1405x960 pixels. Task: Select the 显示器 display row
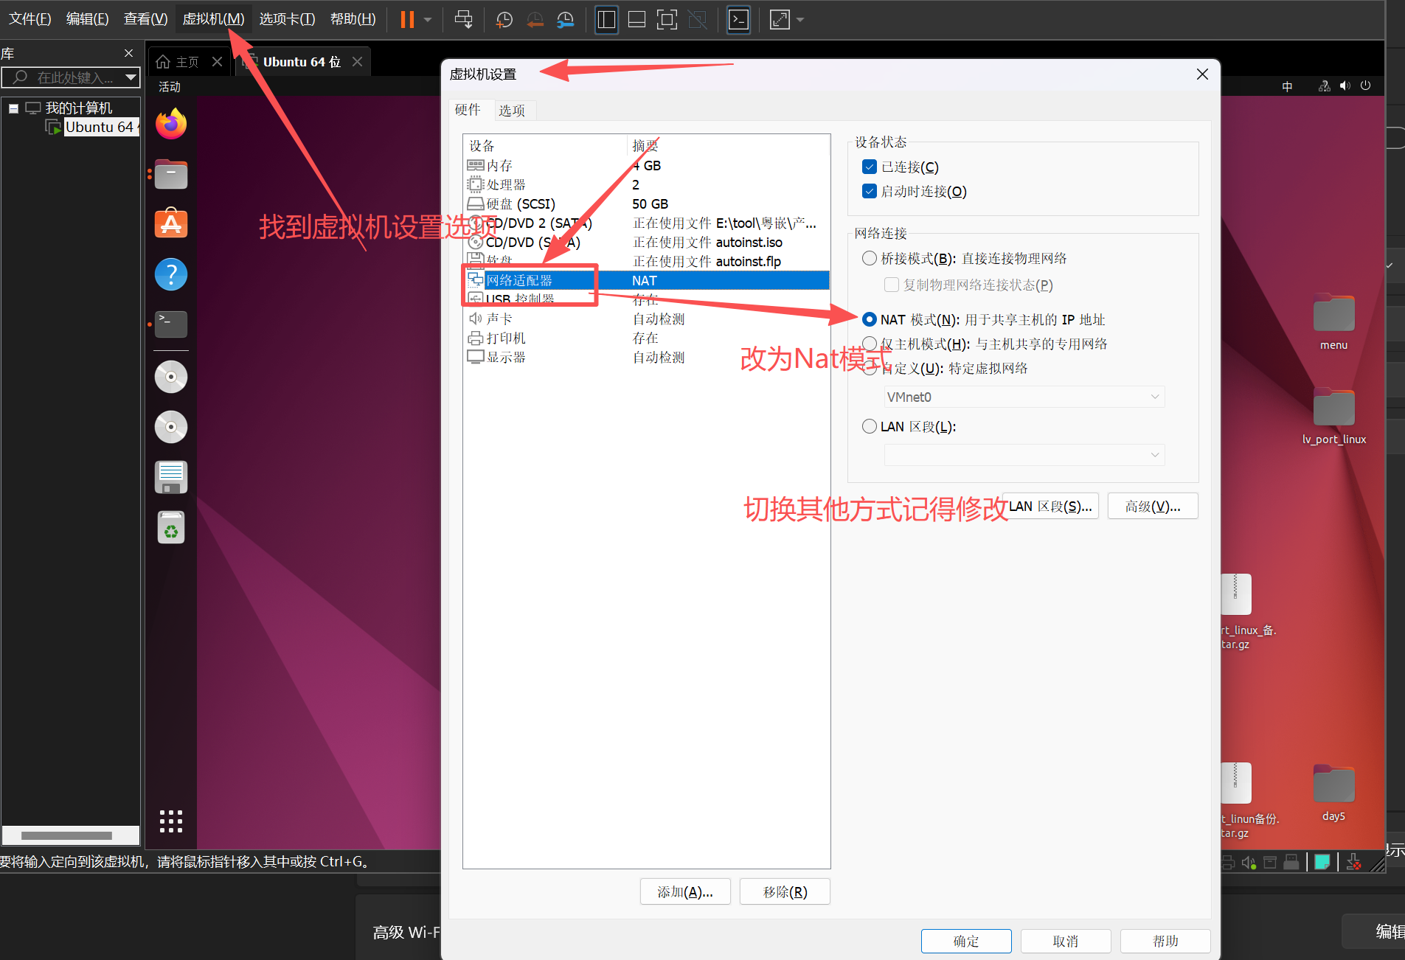(x=647, y=358)
